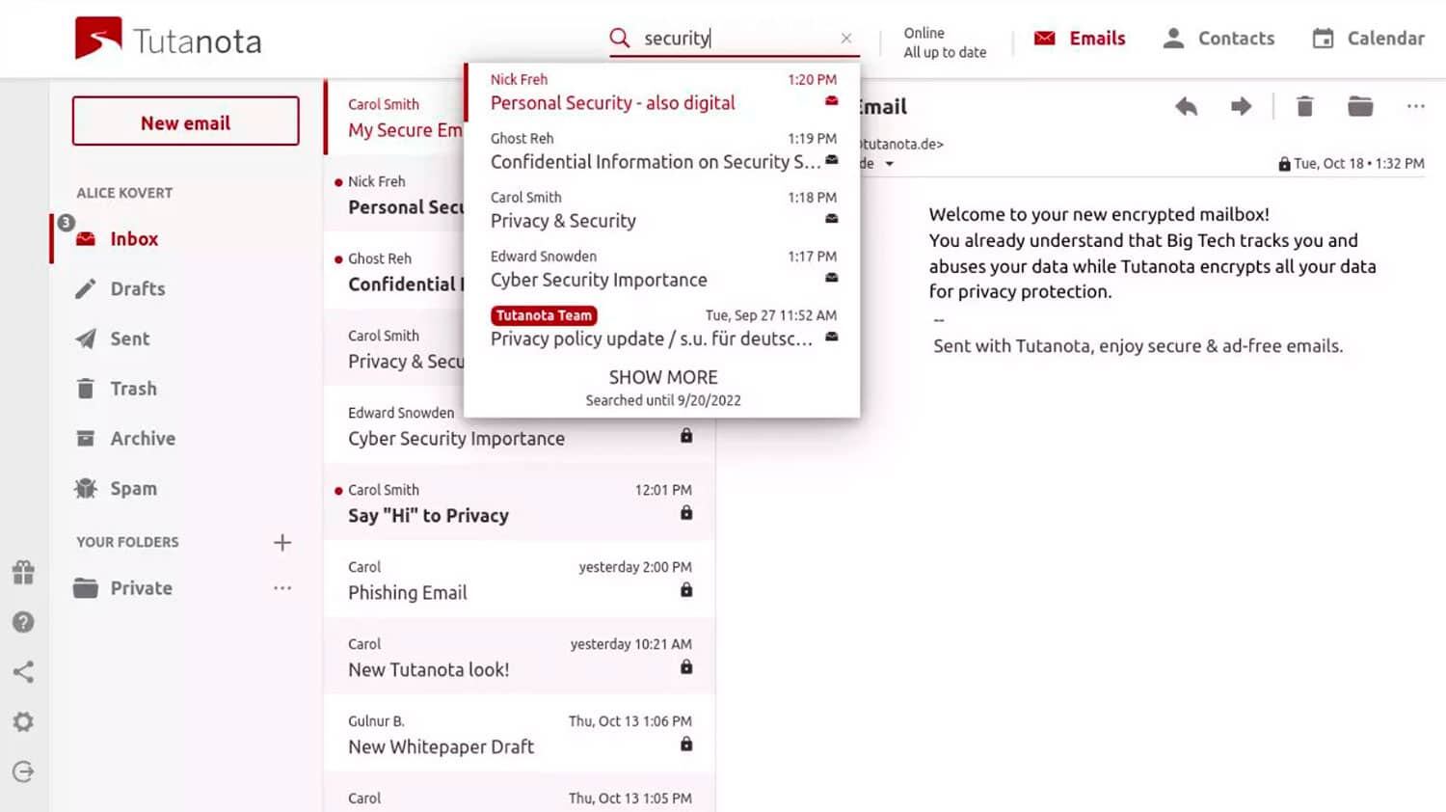Delete the open email with the trash icon
The height and width of the screenshot is (812, 1446).
1304,106
